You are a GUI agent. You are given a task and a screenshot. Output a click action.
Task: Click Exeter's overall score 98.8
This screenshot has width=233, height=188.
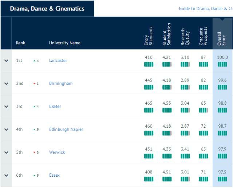[x=222, y=103]
